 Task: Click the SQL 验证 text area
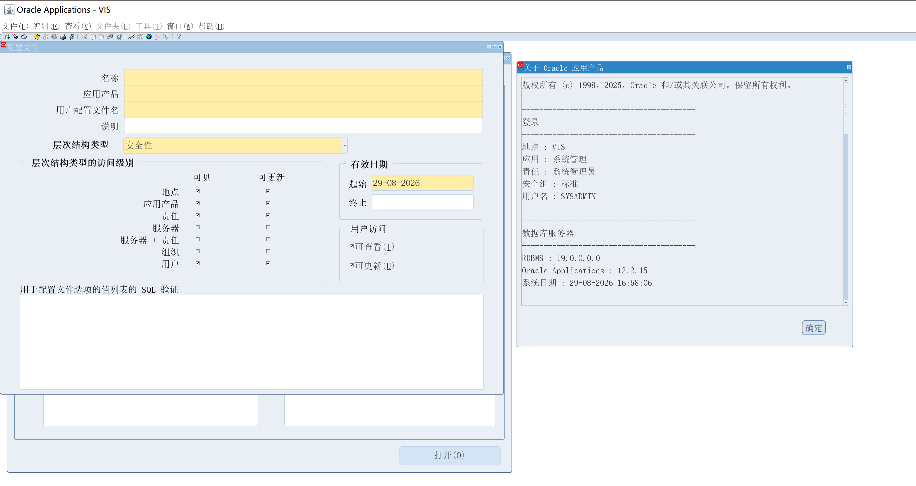(252, 342)
